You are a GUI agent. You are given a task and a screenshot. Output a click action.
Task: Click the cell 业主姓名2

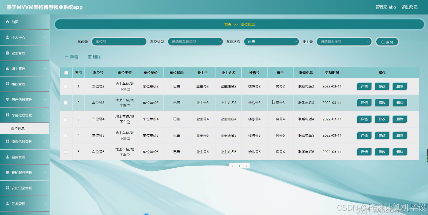coord(228,86)
